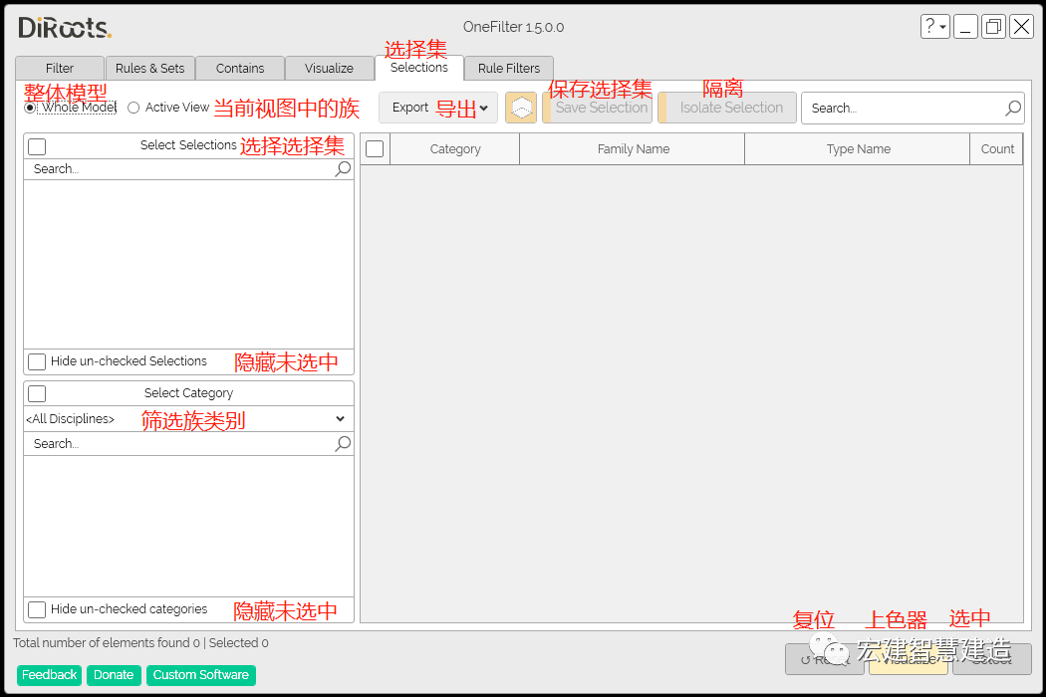Select the Active View radio button
The width and height of the screenshot is (1046, 697).
pyautogui.click(x=133, y=107)
